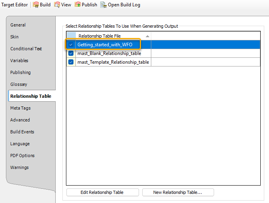Image resolution: width=269 pixels, height=203 pixels.
Task: Click the Publish text in toolbar
Action: [89, 5]
